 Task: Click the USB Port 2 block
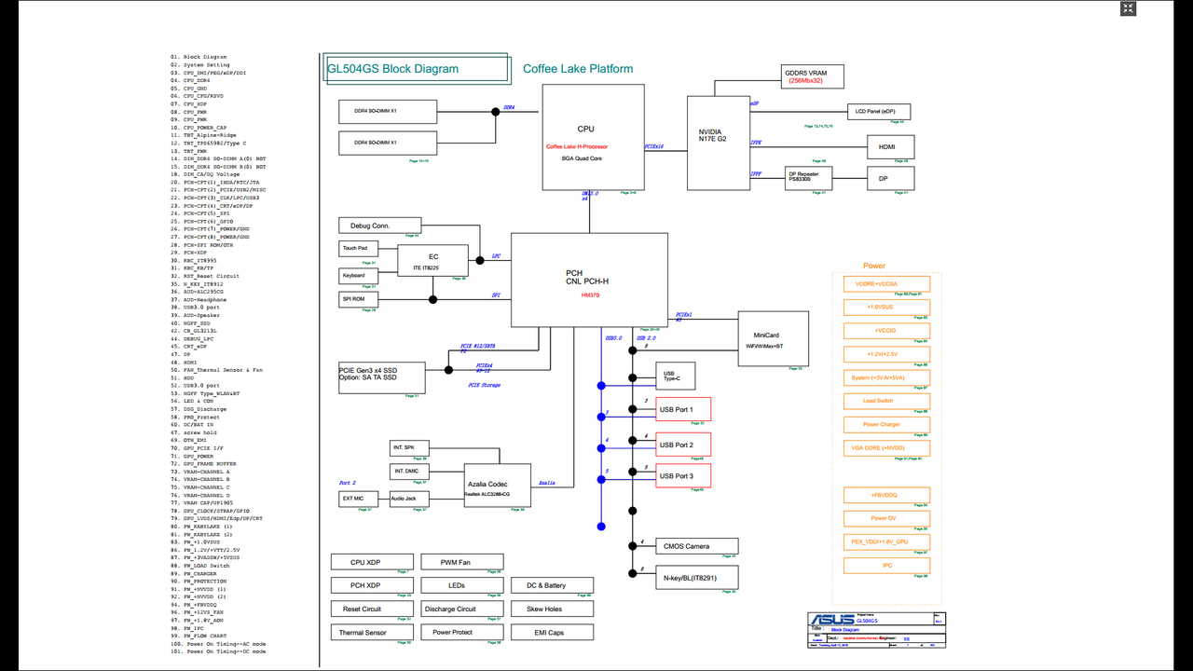(683, 445)
